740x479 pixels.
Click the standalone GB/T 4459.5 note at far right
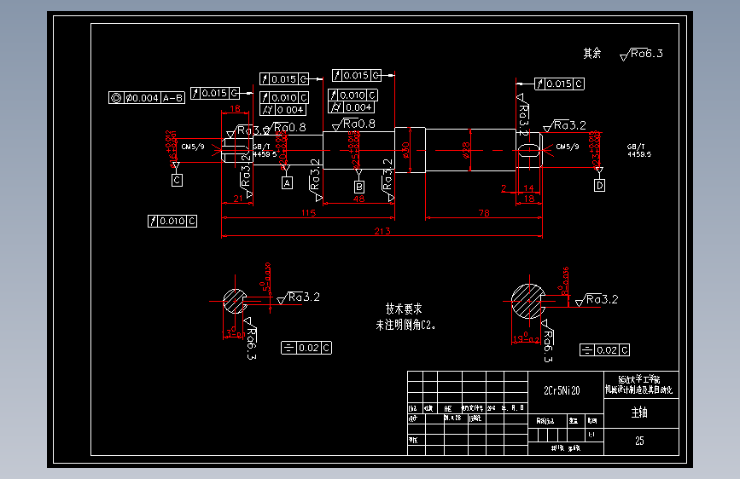[639, 150]
